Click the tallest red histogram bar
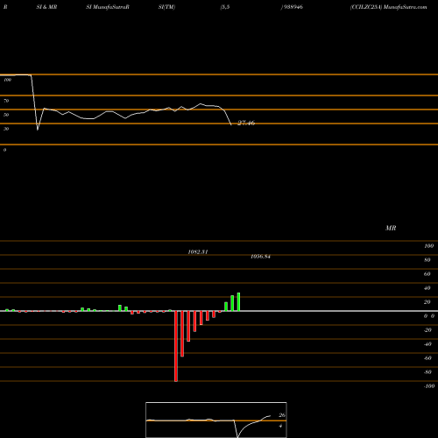Viewport: 438px width, 438px height. point(176,346)
